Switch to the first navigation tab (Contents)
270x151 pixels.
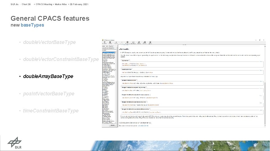(x=103, y=46)
